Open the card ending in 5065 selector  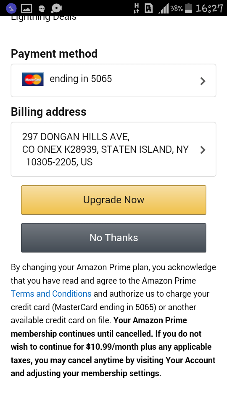click(113, 80)
